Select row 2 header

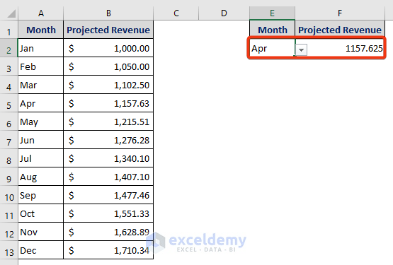click(x=8, y=48)
